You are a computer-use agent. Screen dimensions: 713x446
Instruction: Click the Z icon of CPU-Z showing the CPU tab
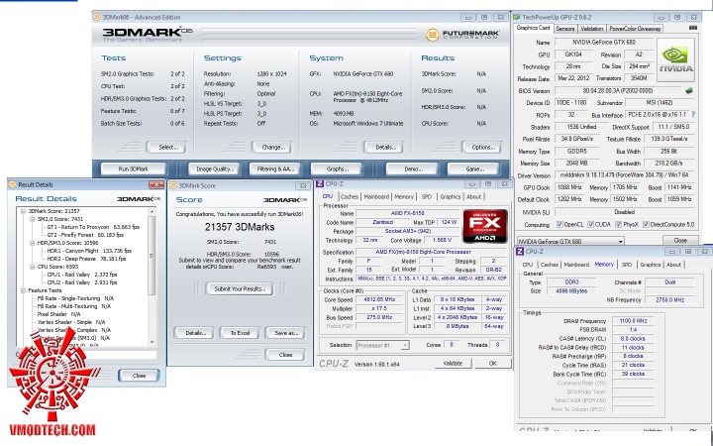click(320, 184)
